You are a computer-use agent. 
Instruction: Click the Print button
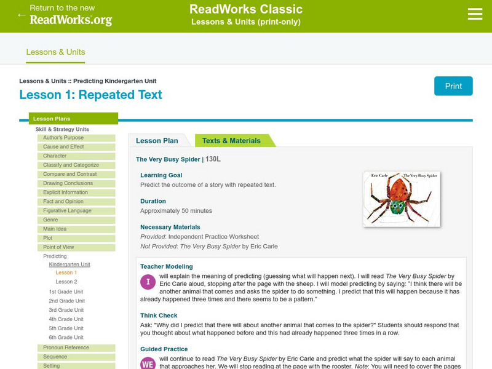[453, 86]
